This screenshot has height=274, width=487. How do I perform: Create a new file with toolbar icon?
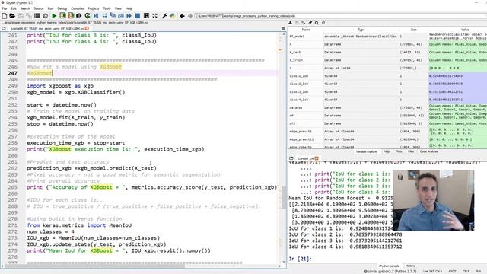coord(5,15)
